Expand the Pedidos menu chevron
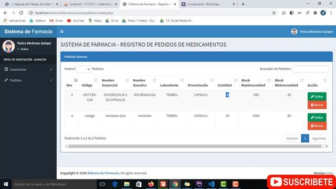The width and height of the screenshot is (336, 189). [x=51, y=80]
